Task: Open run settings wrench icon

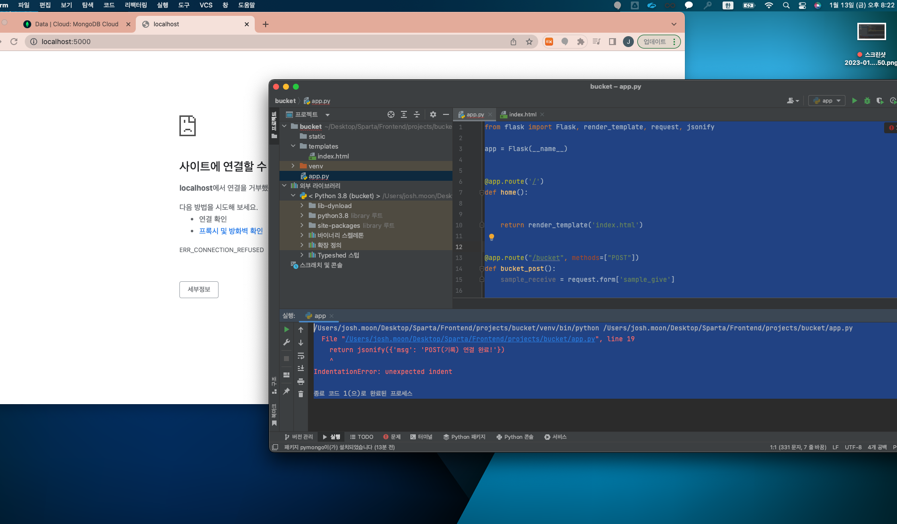Action: (x=286, y=342)
